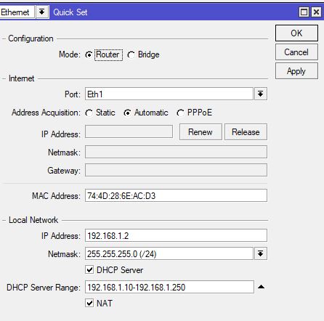This screenshot has height=321, width=324.
Task: Choose PPPoE address acquisition
Action: [x=180, y=113]
